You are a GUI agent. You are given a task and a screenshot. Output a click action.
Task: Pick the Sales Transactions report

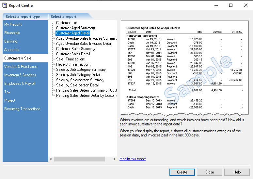tap(71, 59)
